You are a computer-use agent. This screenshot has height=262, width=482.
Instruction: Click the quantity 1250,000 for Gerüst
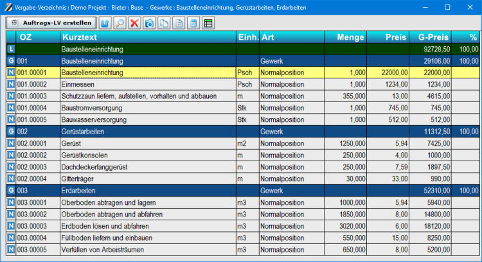(x=346, y=143)
